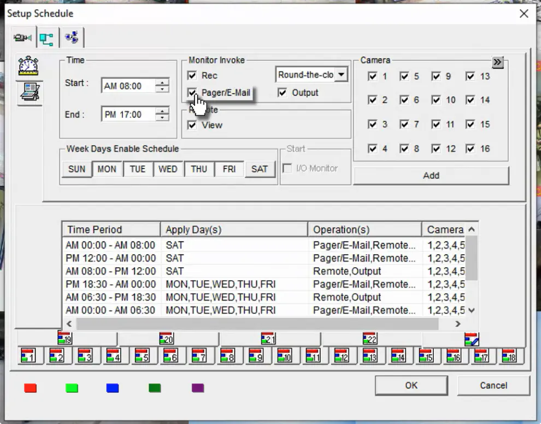This screenshot has width=541, height=424.
Task: Click schedule plan icon number 19
Action: 64,338
